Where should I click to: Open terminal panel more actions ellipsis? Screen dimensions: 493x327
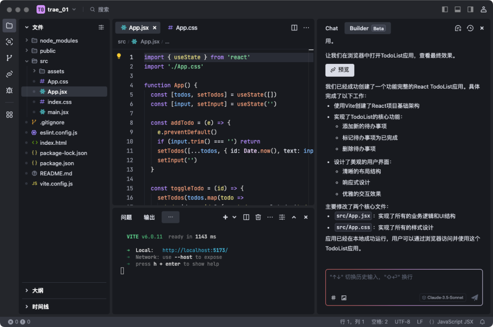(270, 217)
